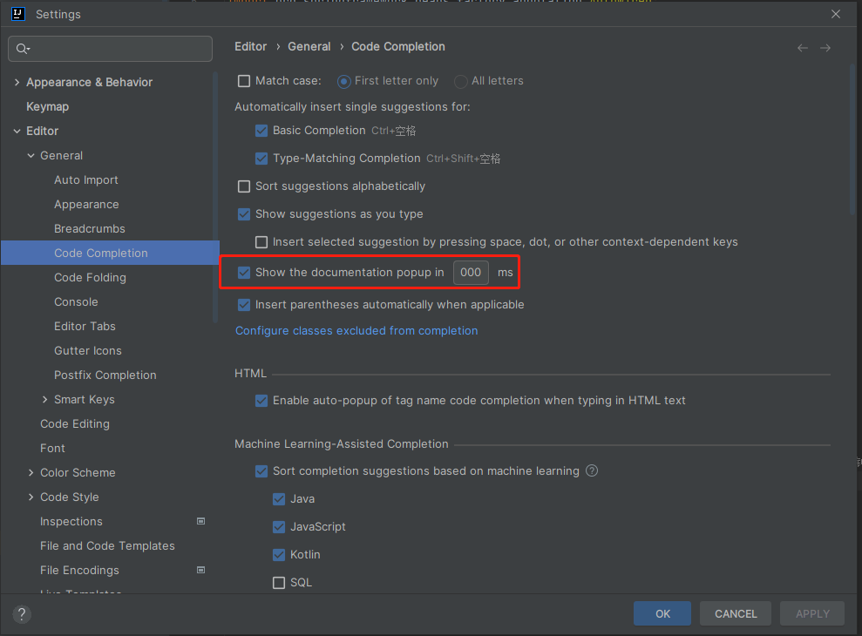This screenshot has height=636, width=862.
Task: Click the search magnifier icon
Action: click(x=23, y=49)
